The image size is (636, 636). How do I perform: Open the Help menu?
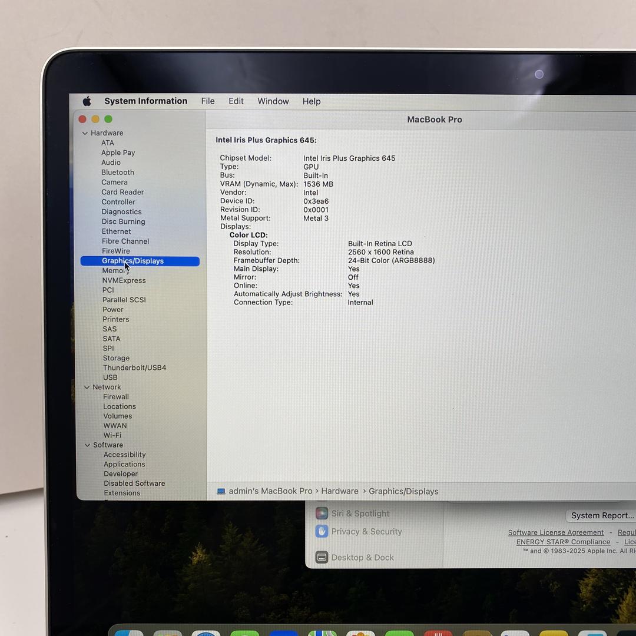(312, 101)
